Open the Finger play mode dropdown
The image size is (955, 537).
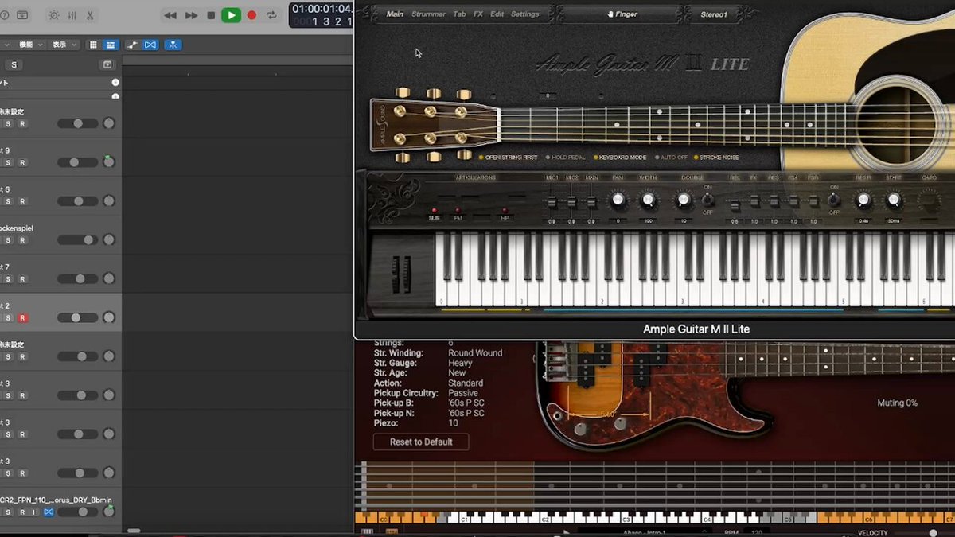coord(622,14)
